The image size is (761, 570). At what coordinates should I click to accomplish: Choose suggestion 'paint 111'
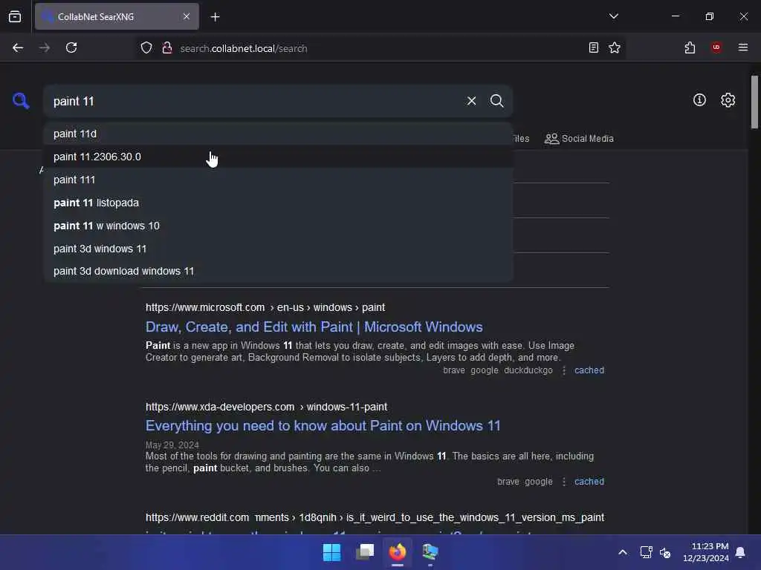pos(279,180)
